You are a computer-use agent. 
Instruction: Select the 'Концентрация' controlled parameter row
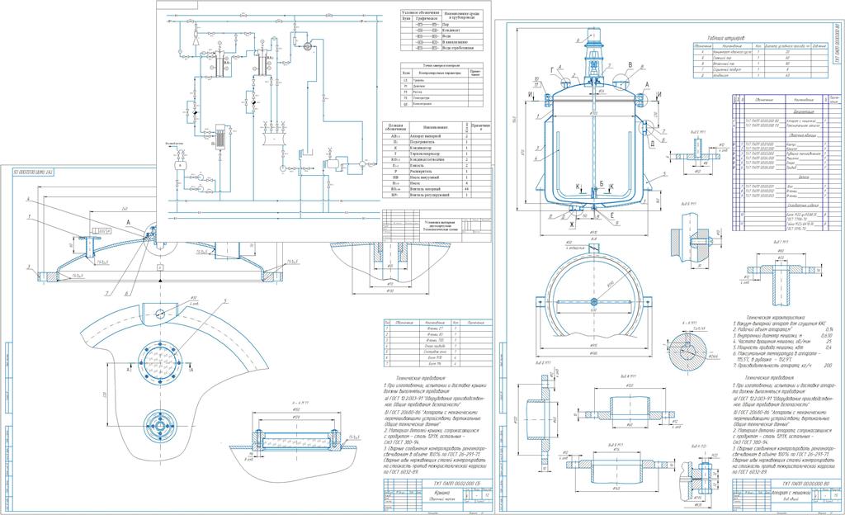(442, 104)
